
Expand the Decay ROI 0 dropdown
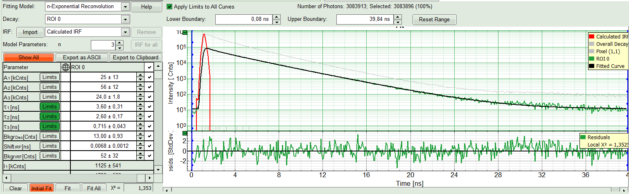tap(125, 19)
